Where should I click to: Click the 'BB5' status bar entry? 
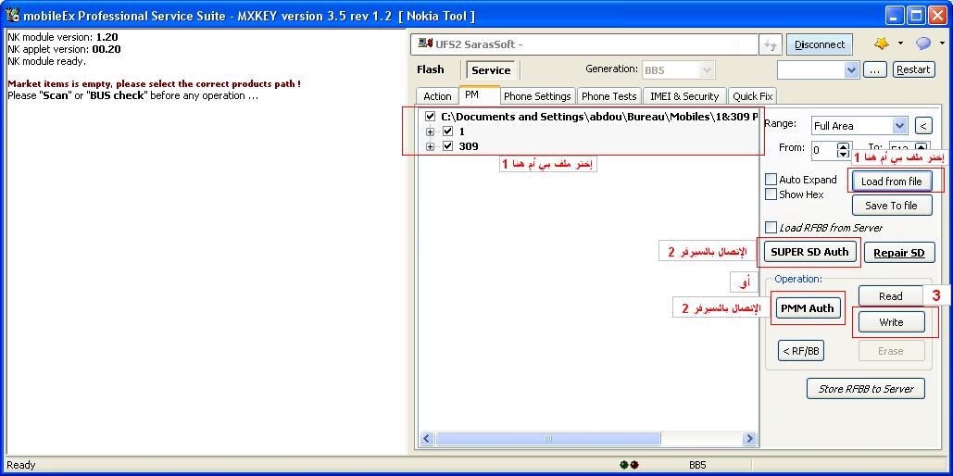pos(697,465)
